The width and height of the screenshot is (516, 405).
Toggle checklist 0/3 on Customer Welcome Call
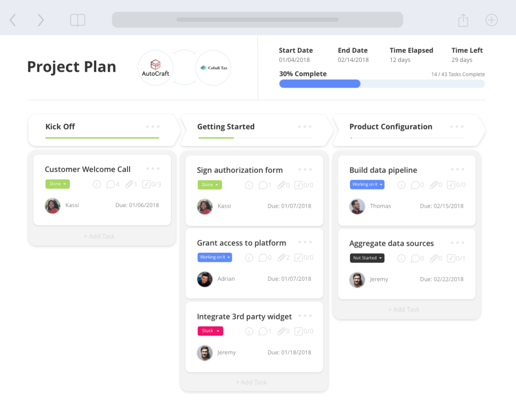click(x=152, y=184)
